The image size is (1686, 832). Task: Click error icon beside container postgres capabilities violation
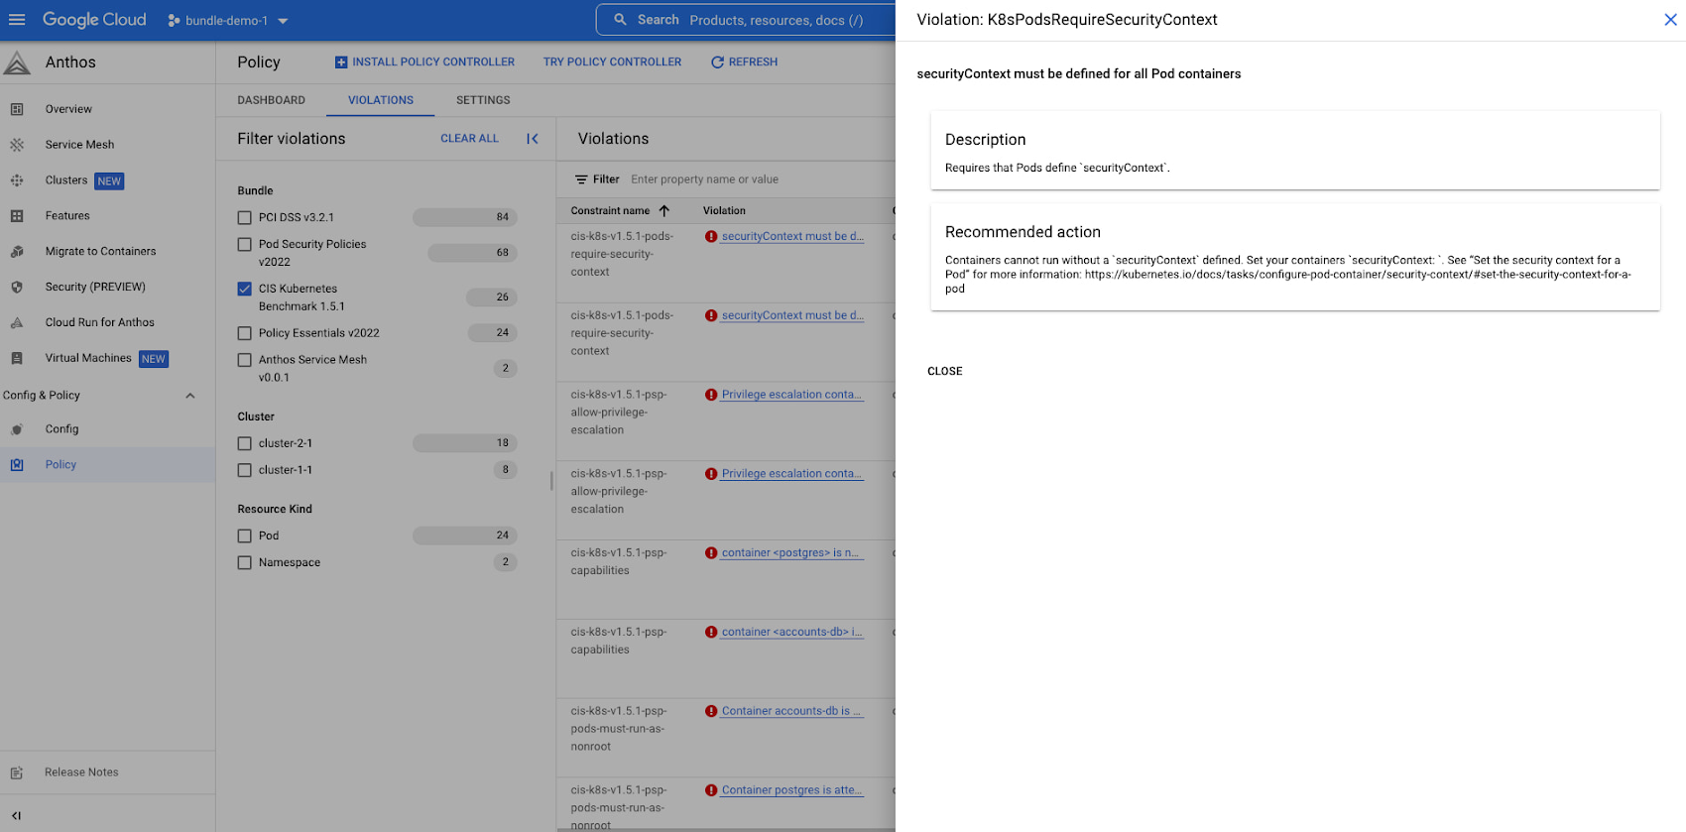click(711, 553)
